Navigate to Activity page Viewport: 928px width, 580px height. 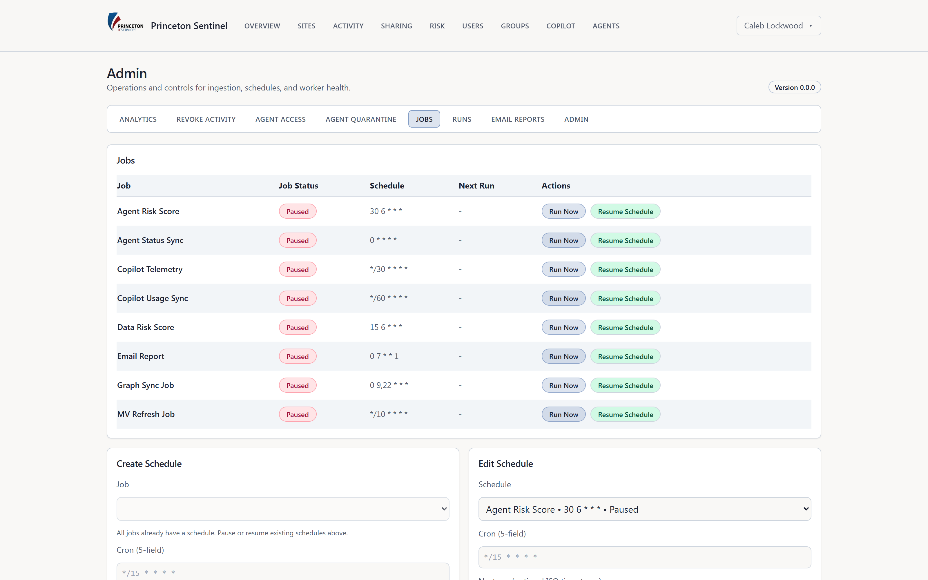pyautogui.click(x=348, y=26)
